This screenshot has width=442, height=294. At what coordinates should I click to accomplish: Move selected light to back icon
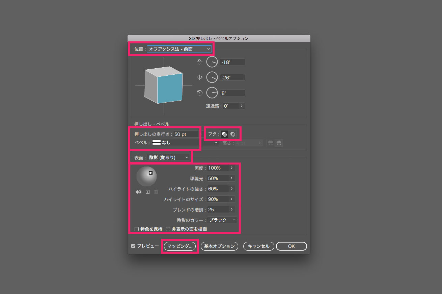(x=139, y=192)
